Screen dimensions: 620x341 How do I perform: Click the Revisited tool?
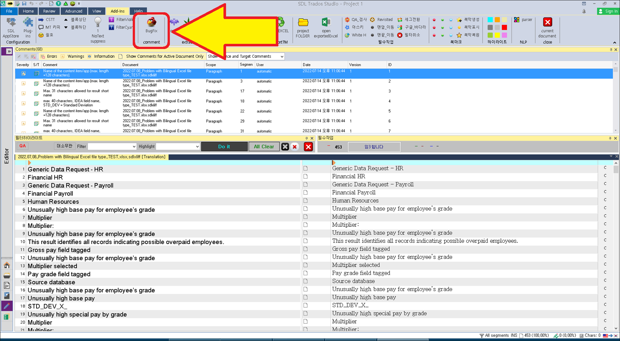pyautogui.click(x=381, y=20)
